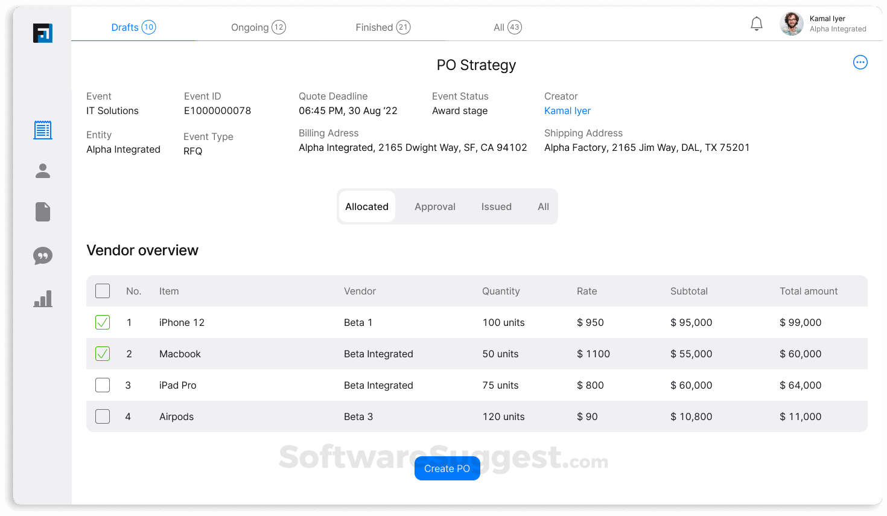
Task: Select the Allocated segmented control option
Action: pos(366,206)
